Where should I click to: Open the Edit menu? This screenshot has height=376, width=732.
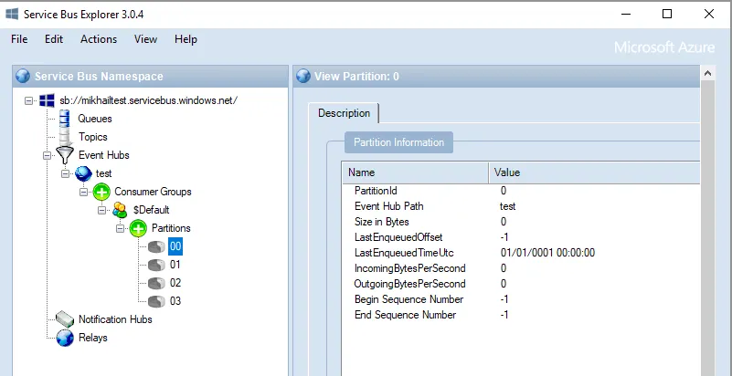[x=54, y=39]
